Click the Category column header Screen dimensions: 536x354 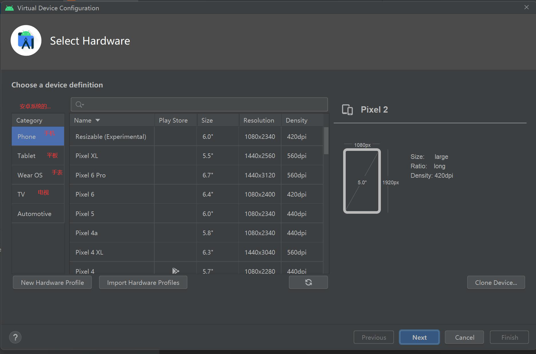(38, 120)
